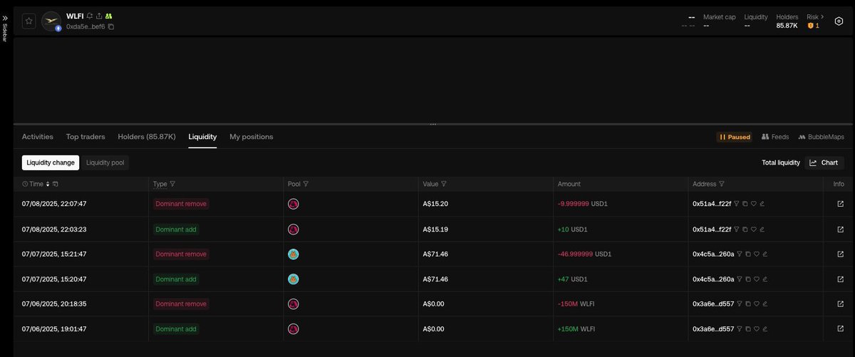Open transaction info for the 19:01:47 row
The width and height of the screenshot is (855, 357).
[x=840, y=329]
